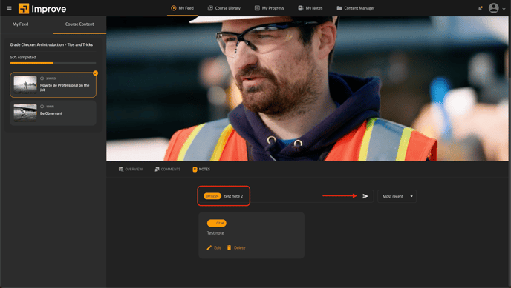Click the clock icon on 3 mins lesson
The height and width of the screenshot is (288, 511).
click(x=42, y=78)
